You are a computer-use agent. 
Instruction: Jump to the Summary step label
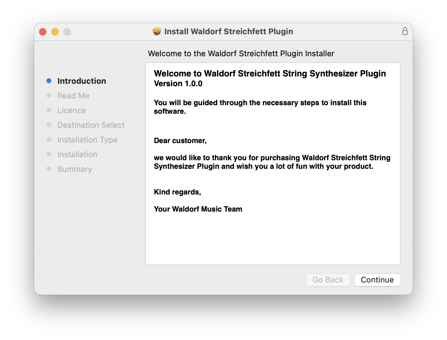pos(74,169)
